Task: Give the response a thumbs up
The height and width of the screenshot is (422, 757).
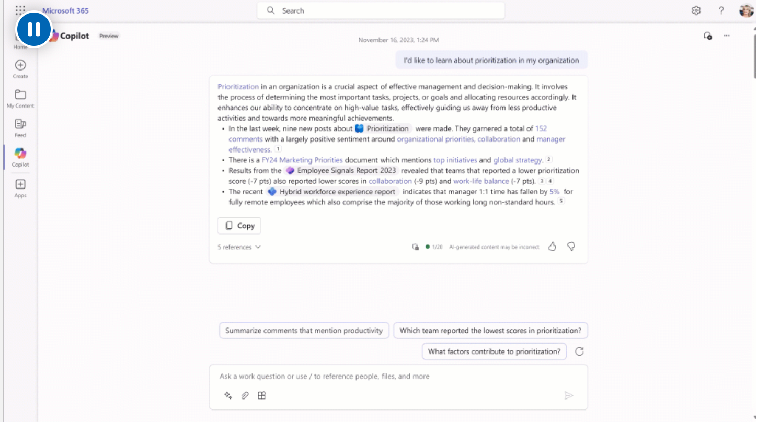Action: coord(552,247)
